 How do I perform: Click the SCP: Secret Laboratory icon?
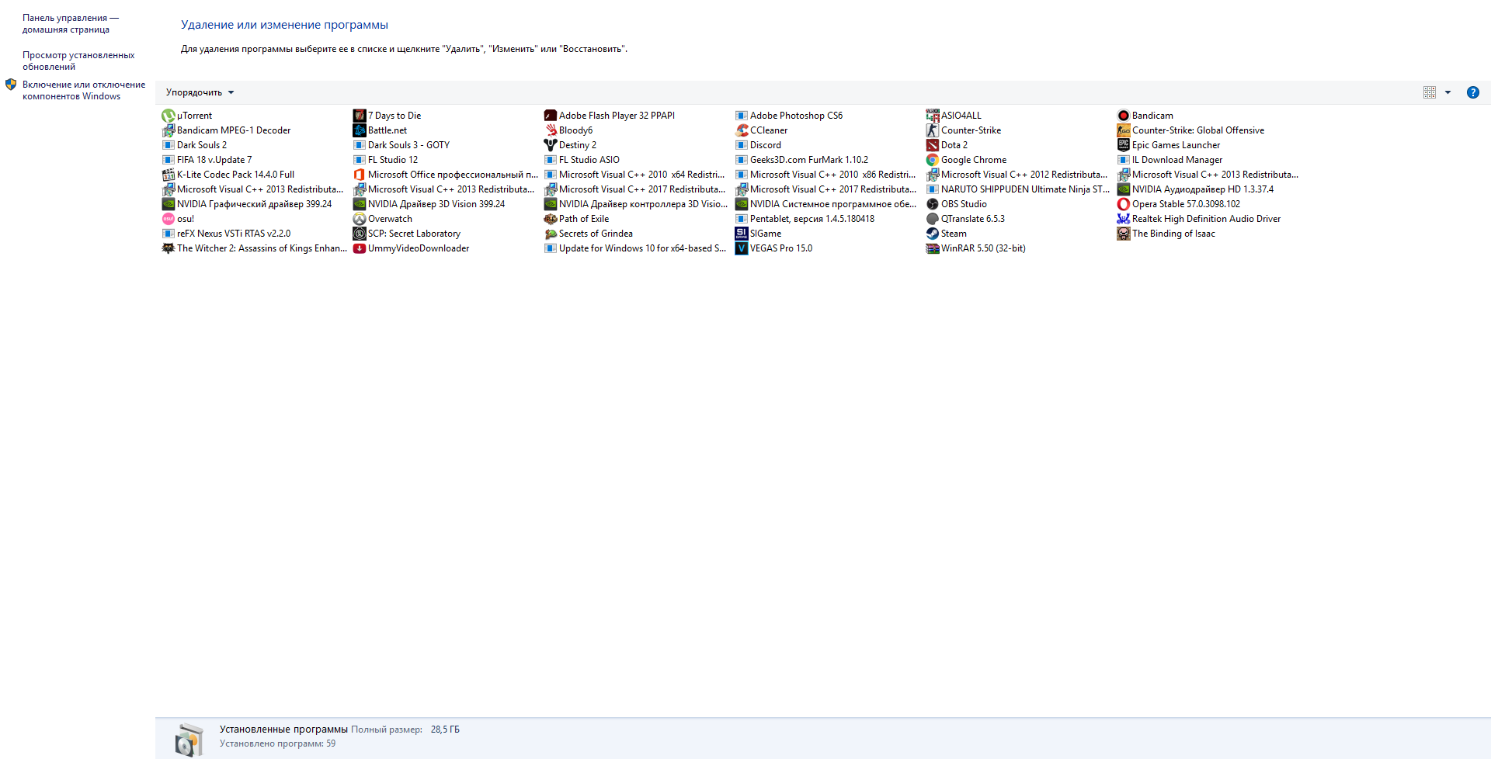(359, 234)
